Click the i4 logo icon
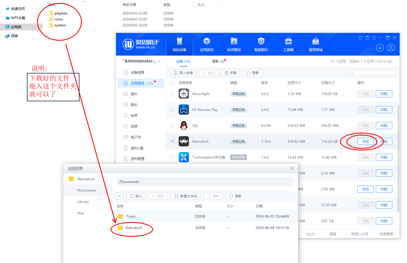The width and height of the screenshot is (407, 263). pos(128,44)
